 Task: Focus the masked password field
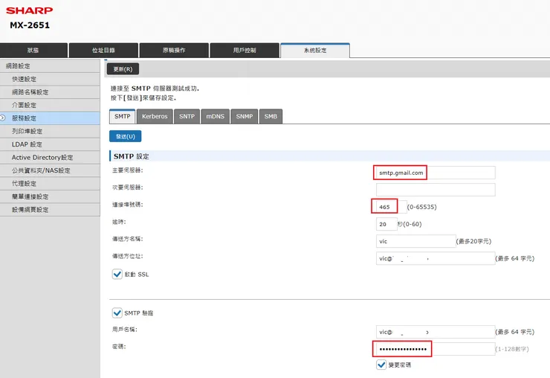pyautogui.click(x=436, y=349)
